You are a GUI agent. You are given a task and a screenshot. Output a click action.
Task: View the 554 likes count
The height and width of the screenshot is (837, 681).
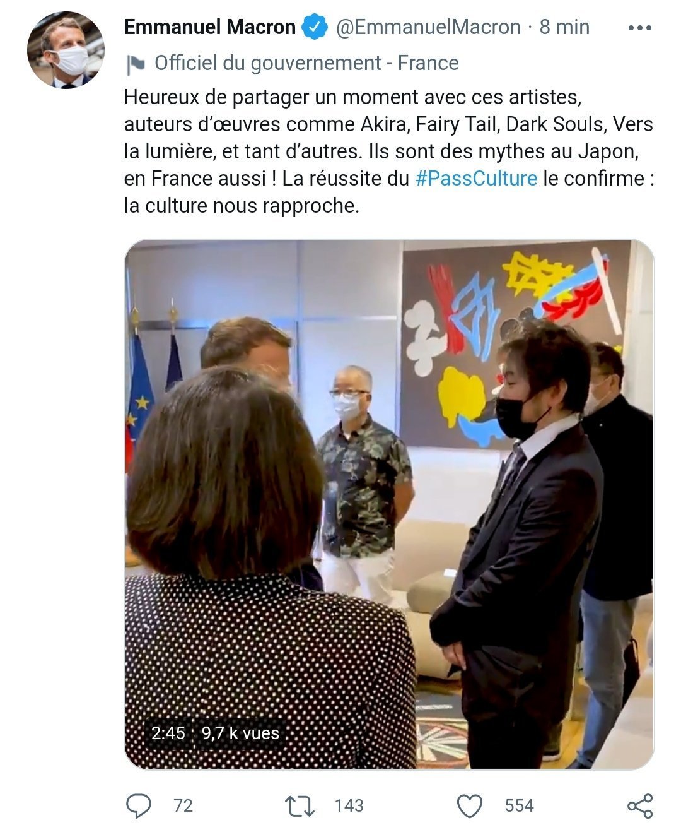(x=519, y=806)
